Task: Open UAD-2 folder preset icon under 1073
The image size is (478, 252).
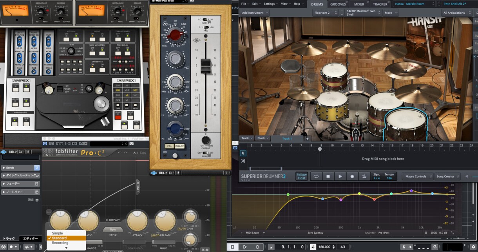Action: pyautogui.click(x=171, y=173)
